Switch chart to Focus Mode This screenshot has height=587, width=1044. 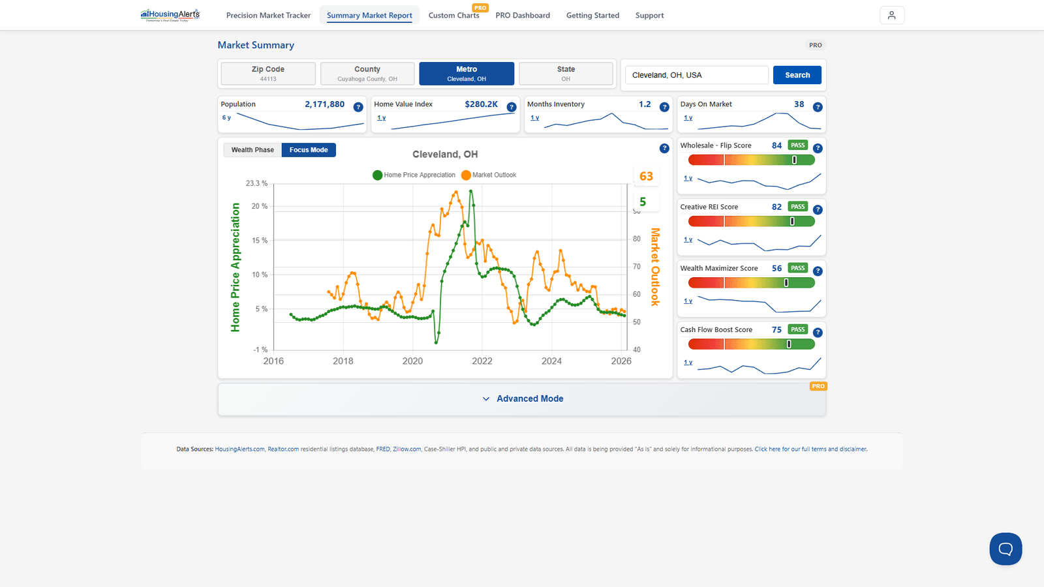pos(309,150)
